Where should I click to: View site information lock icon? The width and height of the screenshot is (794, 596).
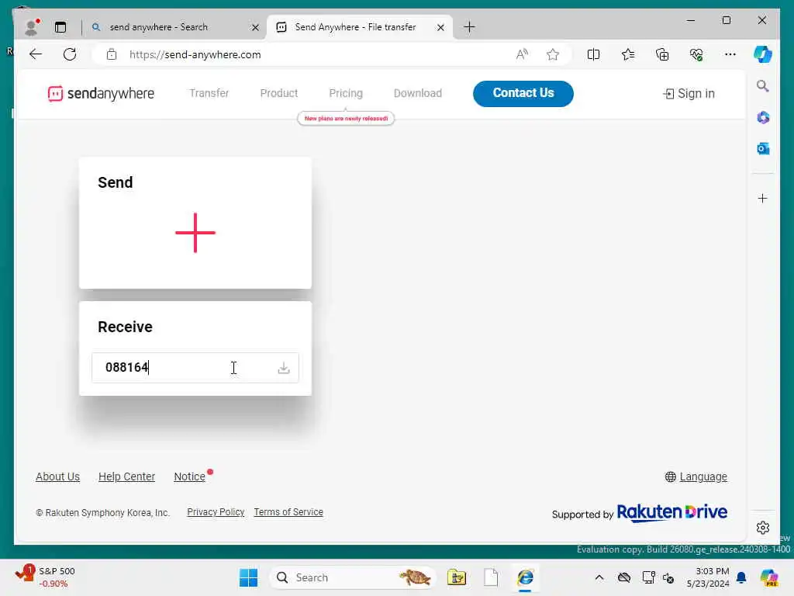[112, 54]
